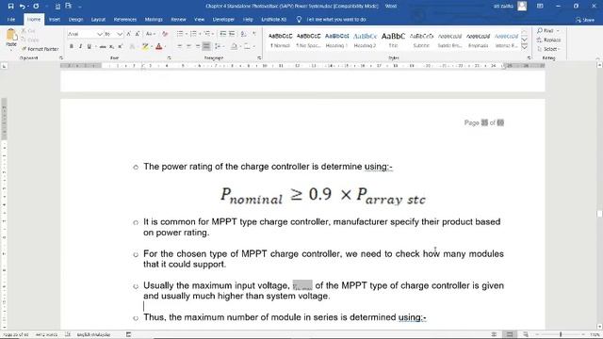The image size is (603, 339).
Task: Apply bullet list formatting
Action: pyautogui.click(x=181, y=34)
